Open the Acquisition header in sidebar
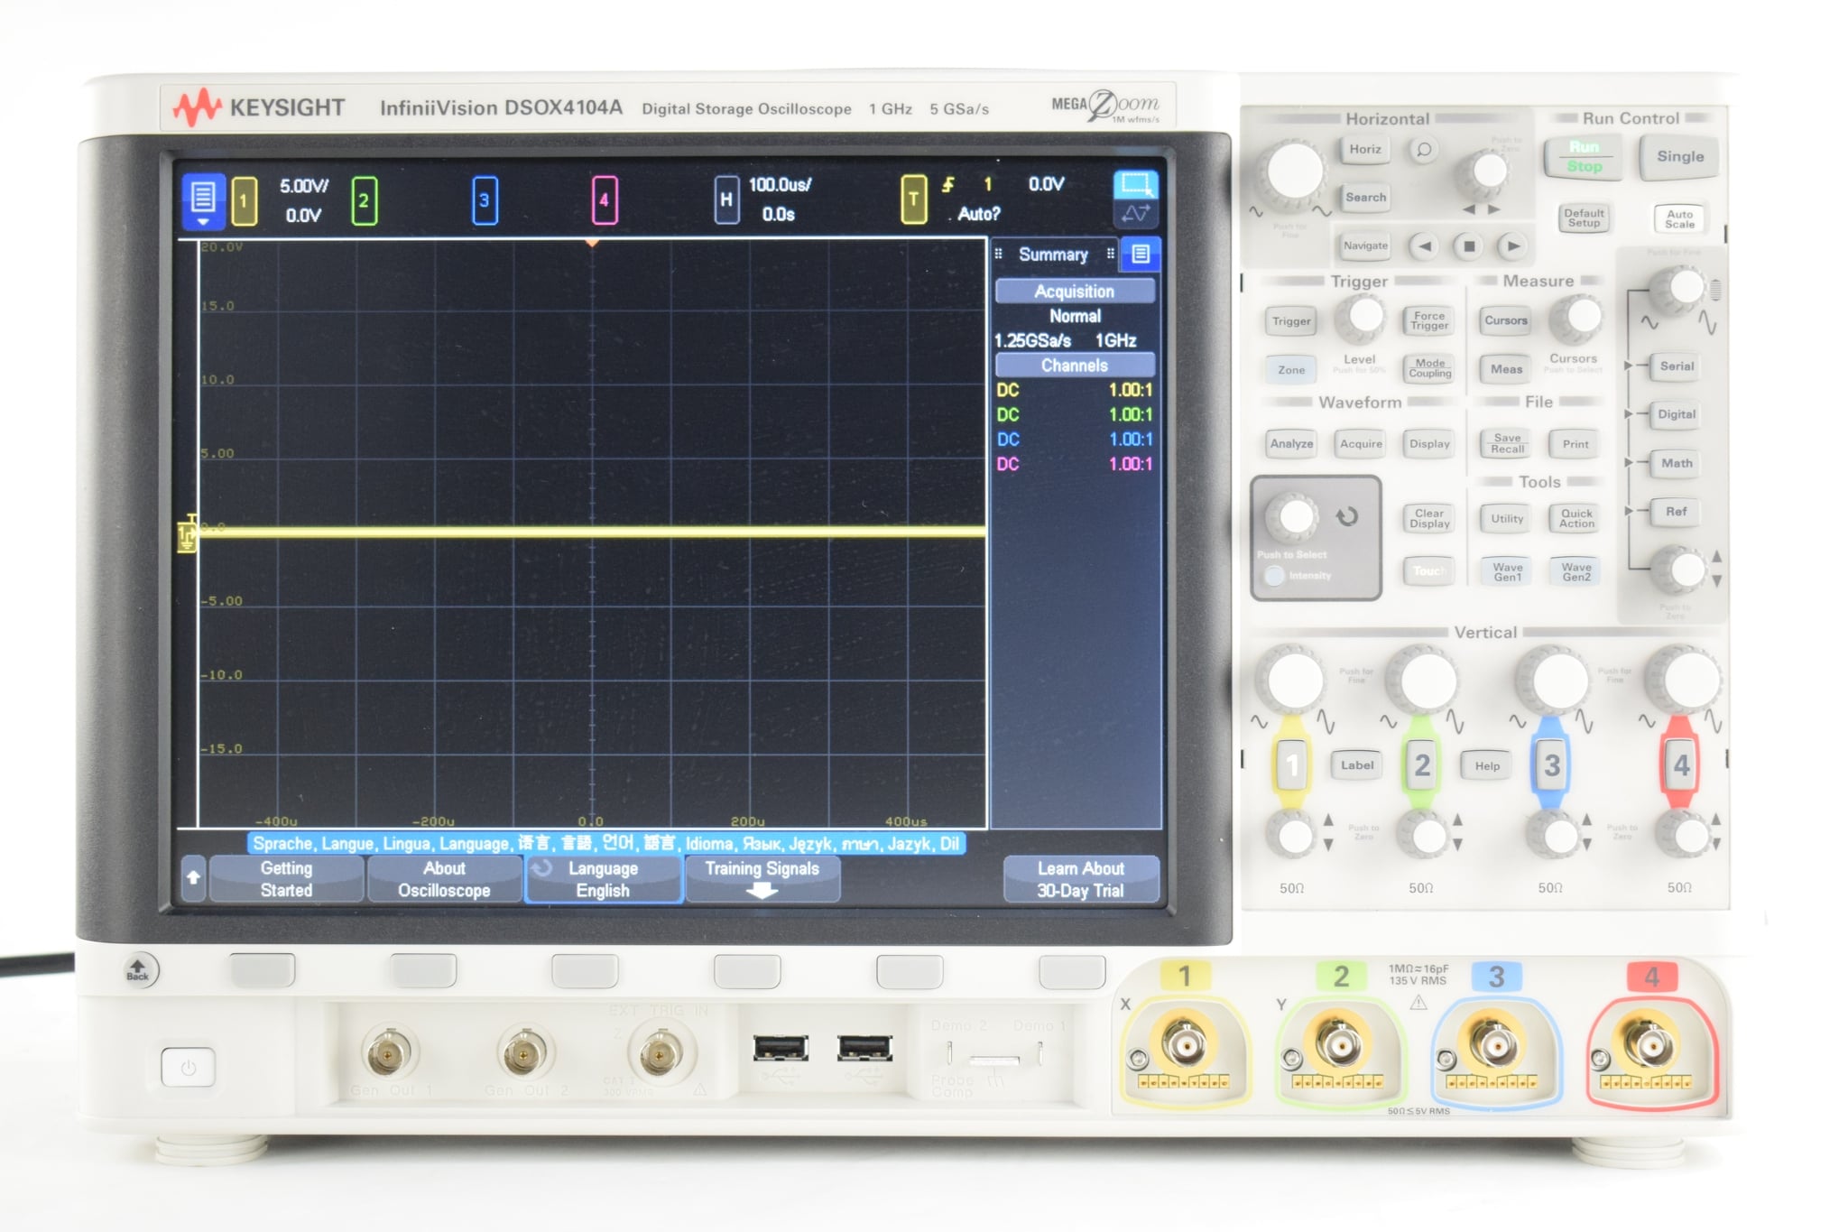Screen dimensions: 1848x1232 pos(1075,292)
